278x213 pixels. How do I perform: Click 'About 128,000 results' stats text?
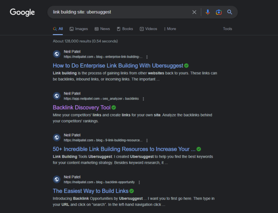point(85,41)
